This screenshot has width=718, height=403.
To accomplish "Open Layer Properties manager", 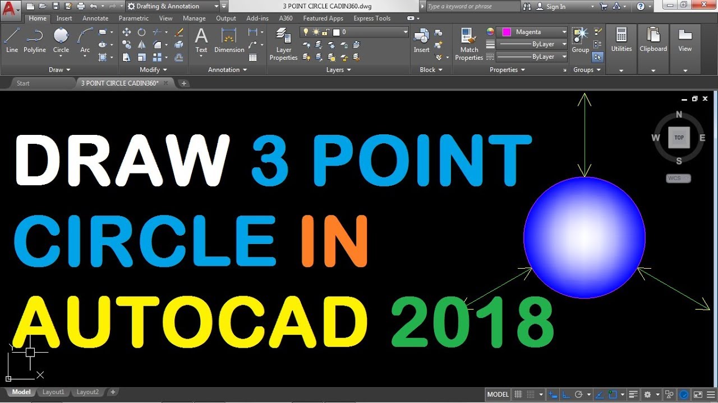I will [x=283, y=44].
